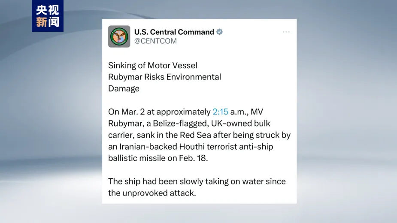Click the blue 2:15 time link

point(220,111)
